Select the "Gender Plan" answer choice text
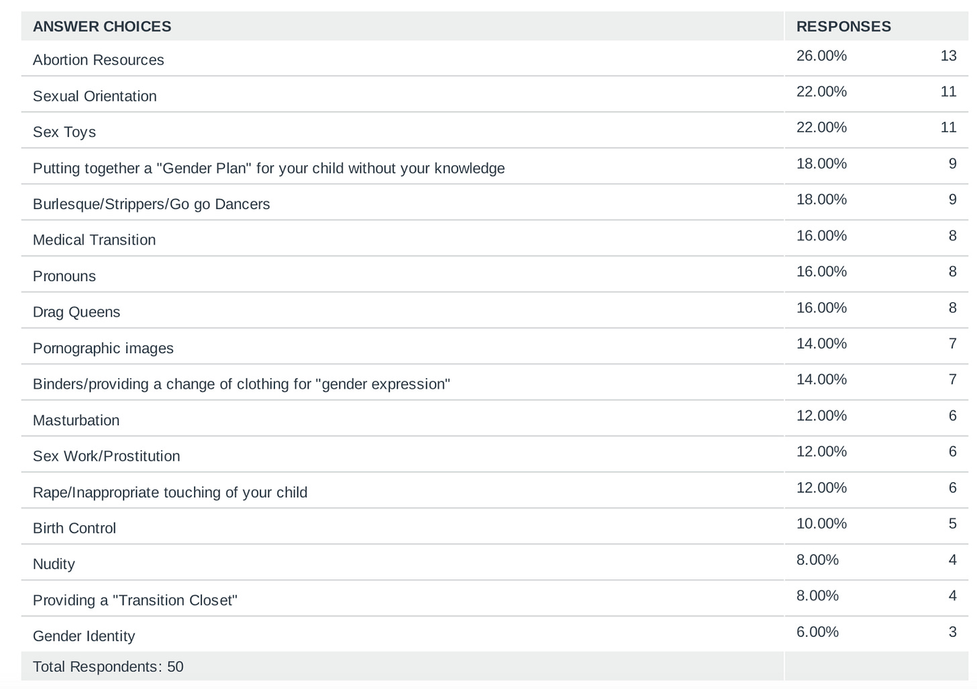This screenshot has width=977, height=689. coord(269,168)
